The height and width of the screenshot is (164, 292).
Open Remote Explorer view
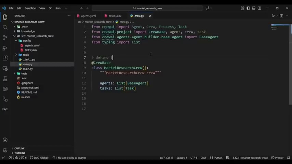(x=5, y=68)
